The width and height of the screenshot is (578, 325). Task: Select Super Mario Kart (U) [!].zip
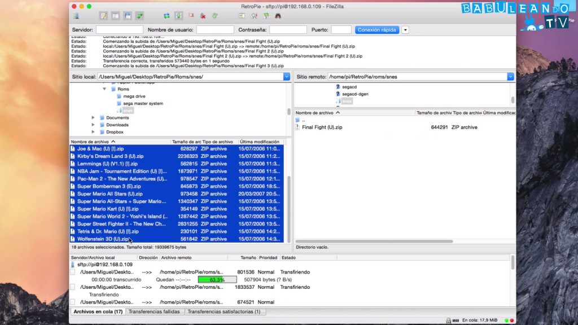pos(177,209)
